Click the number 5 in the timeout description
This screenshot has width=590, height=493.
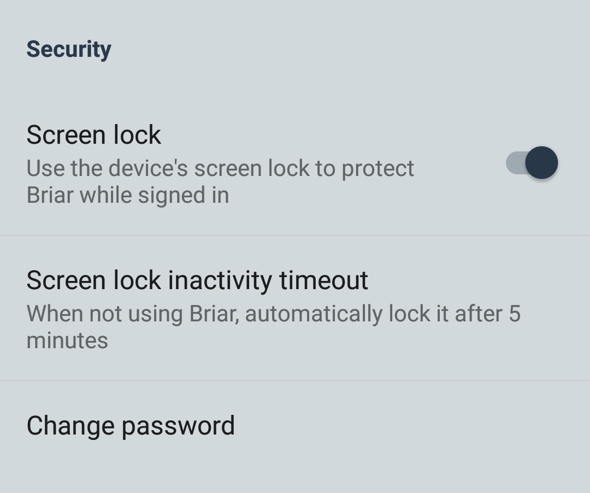click(514, 314)
